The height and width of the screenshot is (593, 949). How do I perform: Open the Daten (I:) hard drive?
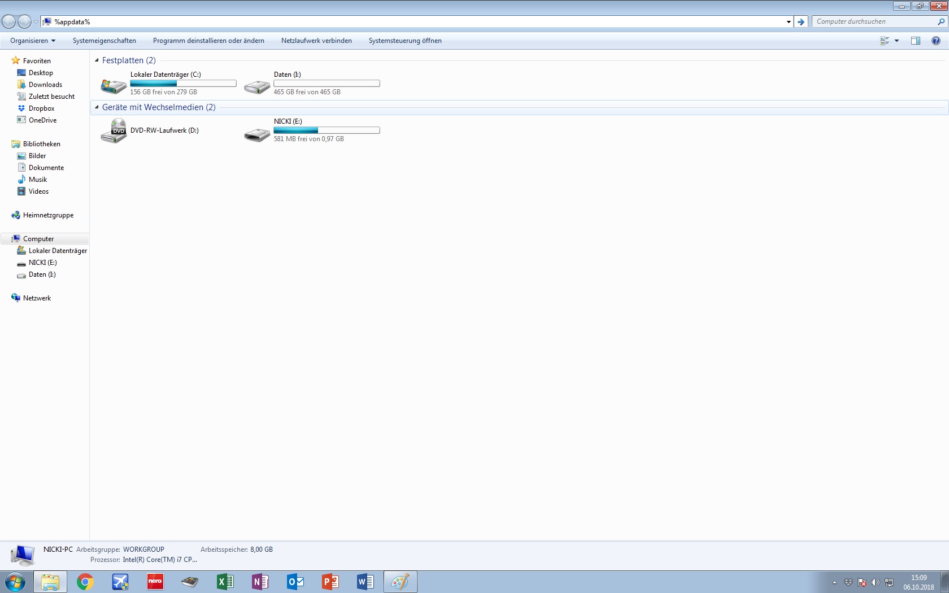[x=257, y=86]
